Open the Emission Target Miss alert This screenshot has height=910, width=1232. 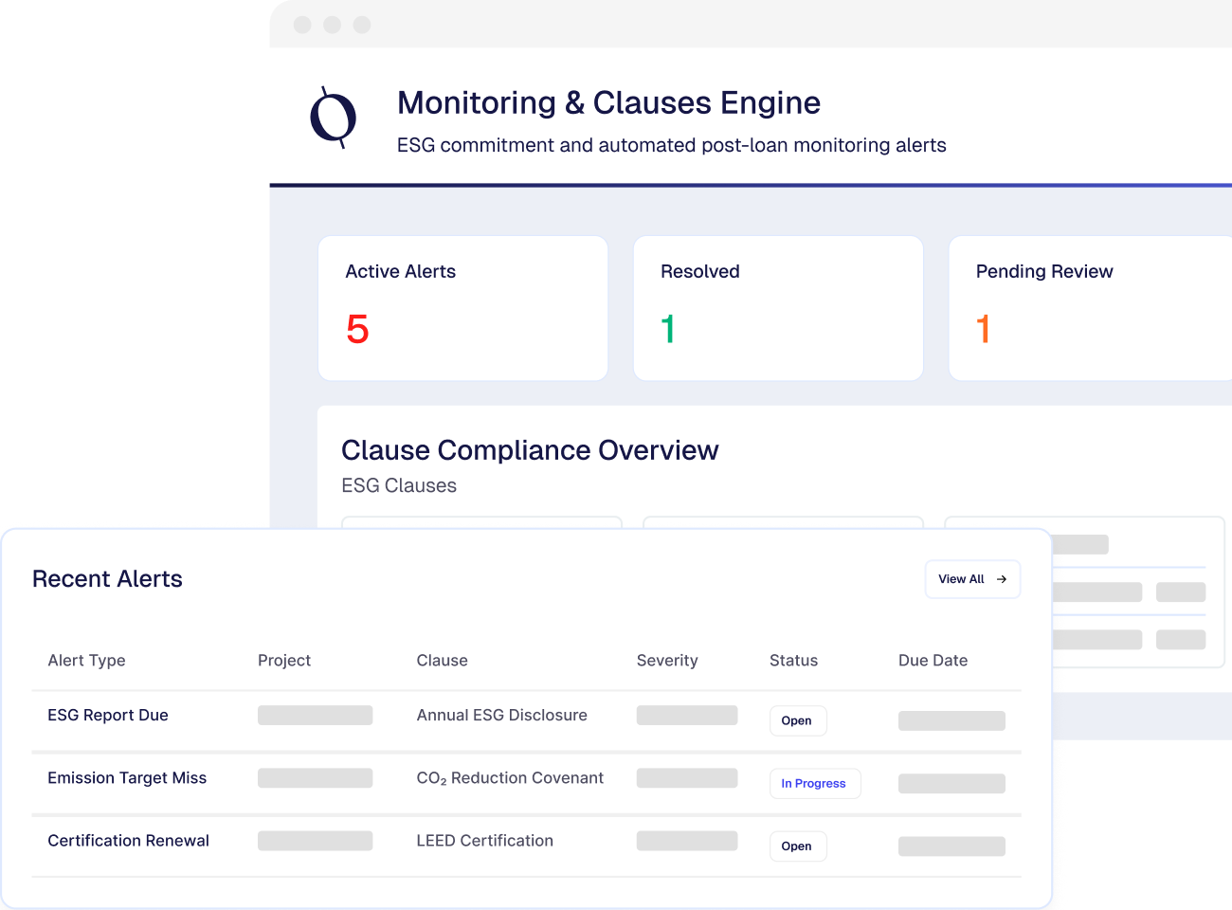(127, 778)
